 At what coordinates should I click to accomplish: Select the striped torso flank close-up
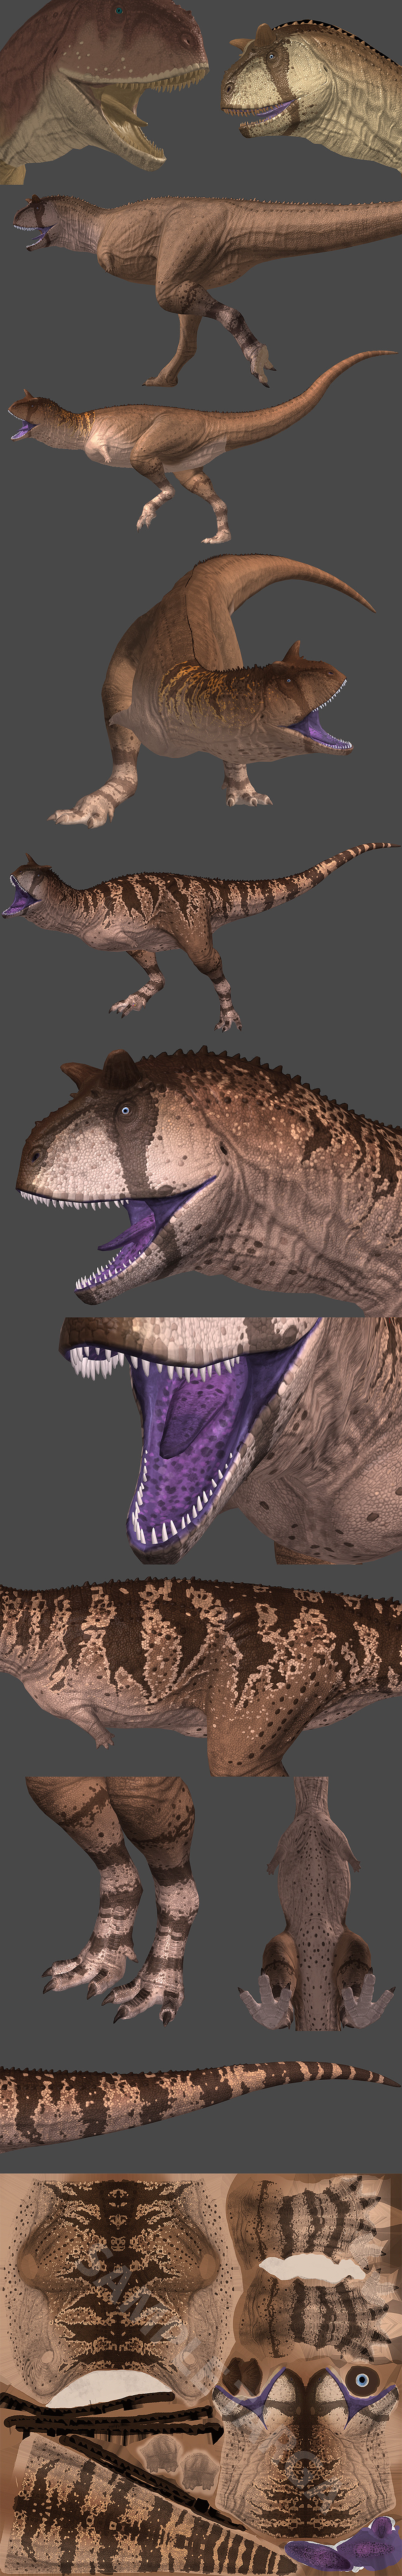click(x=200, y=1676)
